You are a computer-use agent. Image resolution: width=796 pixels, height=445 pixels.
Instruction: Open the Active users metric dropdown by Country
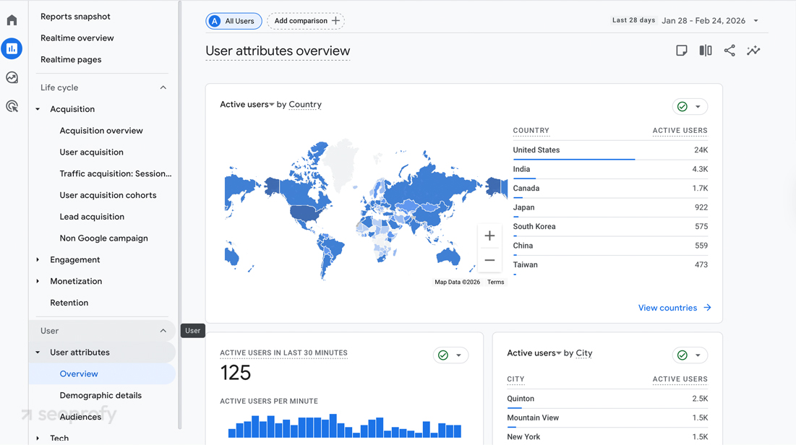click(247, 105)
